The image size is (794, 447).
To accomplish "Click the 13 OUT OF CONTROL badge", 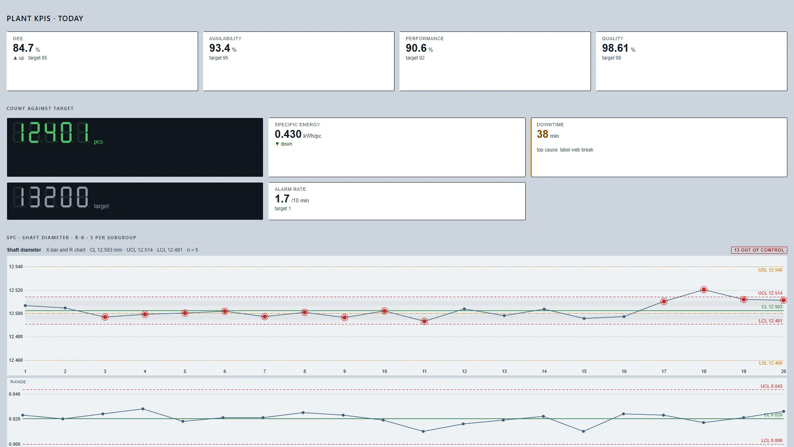I will point(759,250).
